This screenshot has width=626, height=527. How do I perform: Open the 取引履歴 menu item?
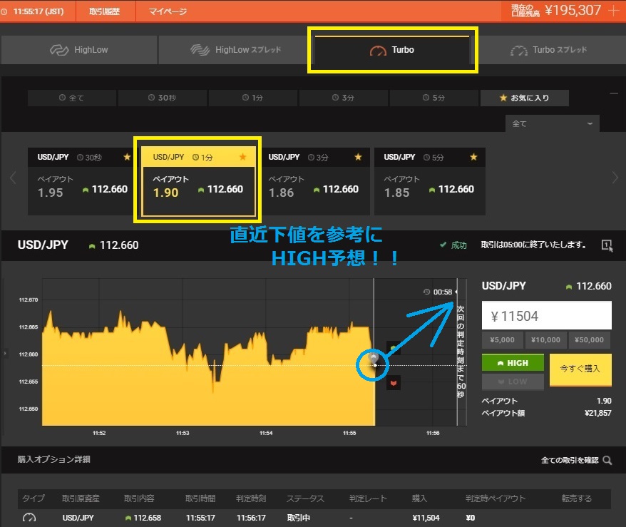[105, 12]
